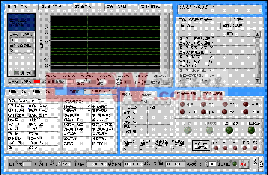268x175 pixels.
Task: Click the table scroll-up arrow beside 数值 header
Action: [x=257, y=34]
